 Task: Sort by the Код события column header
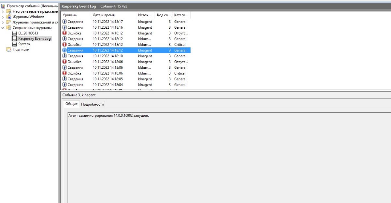tap(164, 15)
